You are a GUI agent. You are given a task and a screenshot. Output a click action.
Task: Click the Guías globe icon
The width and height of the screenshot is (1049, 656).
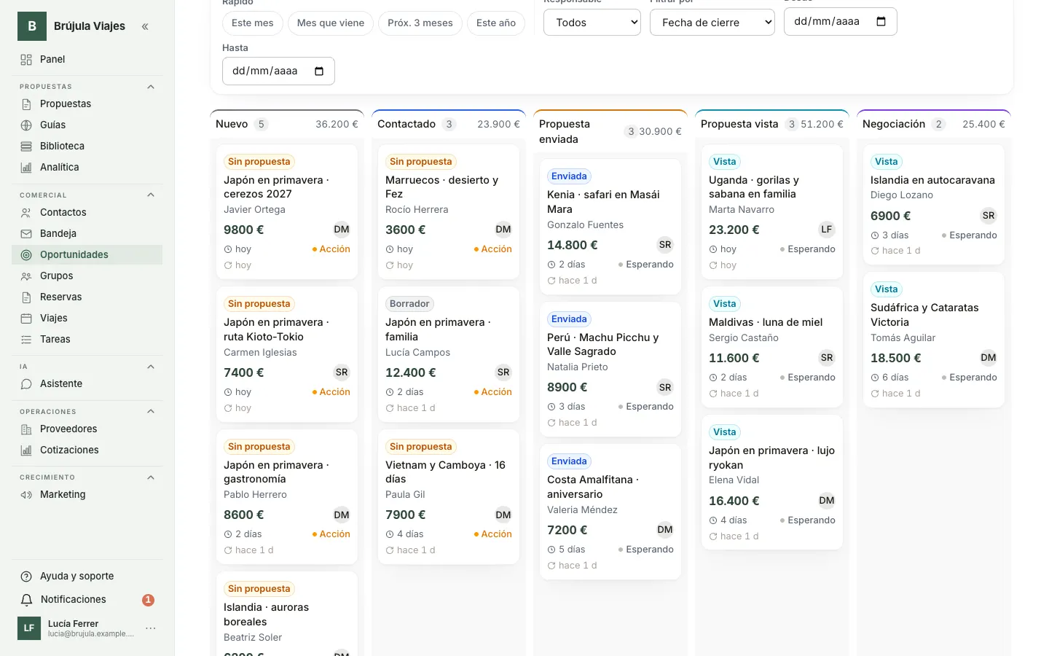click(26, 125)
